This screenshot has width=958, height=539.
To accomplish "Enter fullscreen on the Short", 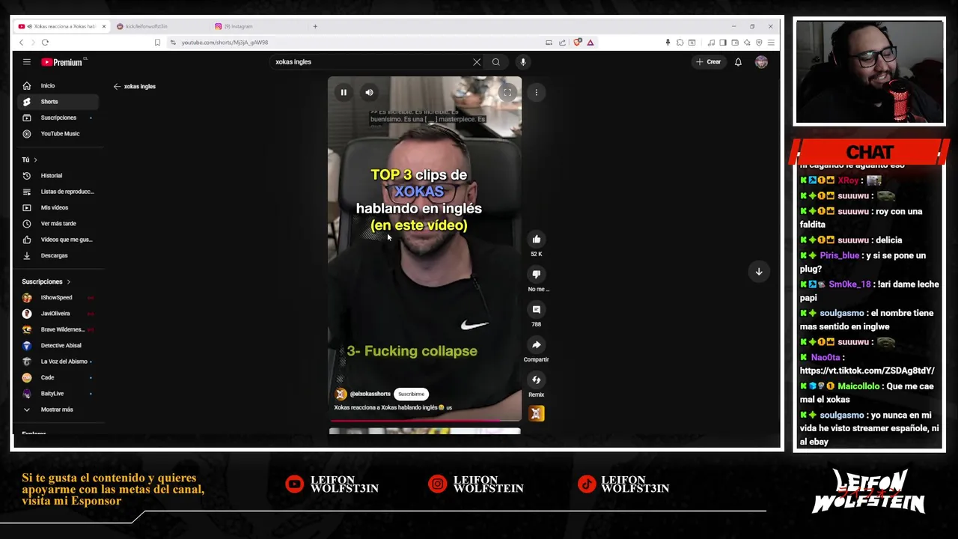I will pyautogui.click(x=507, y=92).
